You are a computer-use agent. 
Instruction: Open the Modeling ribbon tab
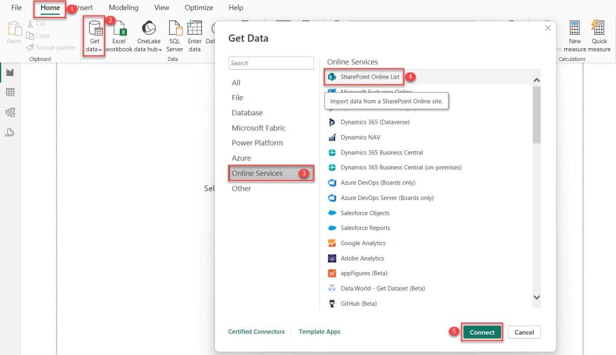[123, 7]
